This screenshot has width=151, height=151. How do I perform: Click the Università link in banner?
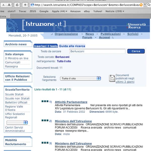pyautogui.click(x=137, y=24)
